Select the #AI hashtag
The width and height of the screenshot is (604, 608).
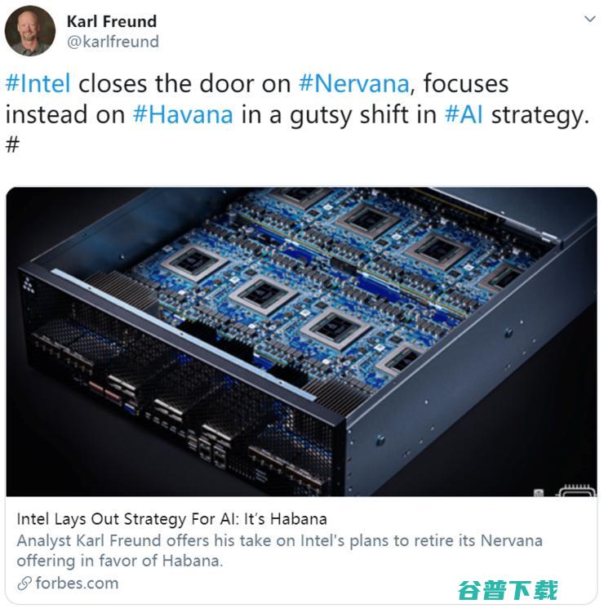click(464, 114)
